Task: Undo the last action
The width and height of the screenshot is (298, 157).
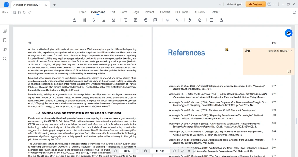Action: pyautogui.click(x=24, y=12)
